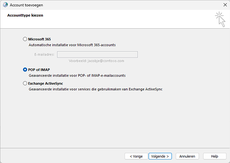Go back with the Vorige button
Screen dimensions: 230x163
(x=136, y=156)
